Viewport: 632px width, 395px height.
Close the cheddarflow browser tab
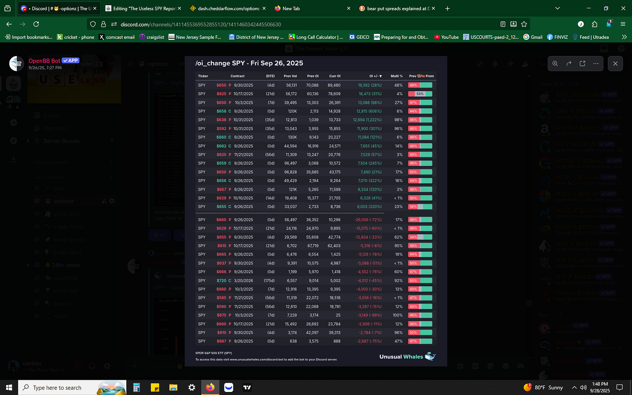tap(264, 8)
